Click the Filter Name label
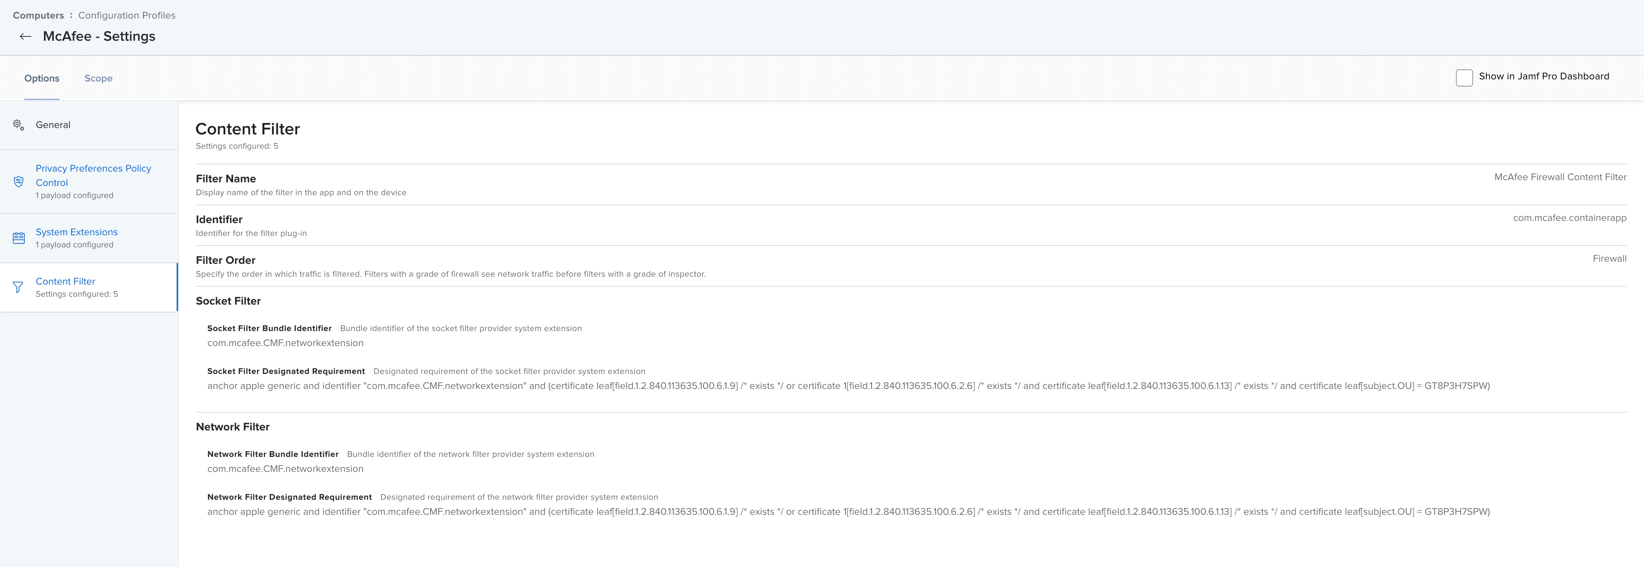This screenshot has height=567, width=1644. pos(226,179)
